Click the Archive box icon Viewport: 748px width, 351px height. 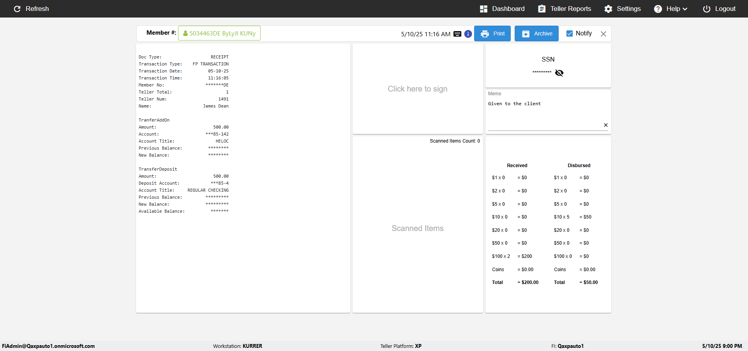click(526, 34)
